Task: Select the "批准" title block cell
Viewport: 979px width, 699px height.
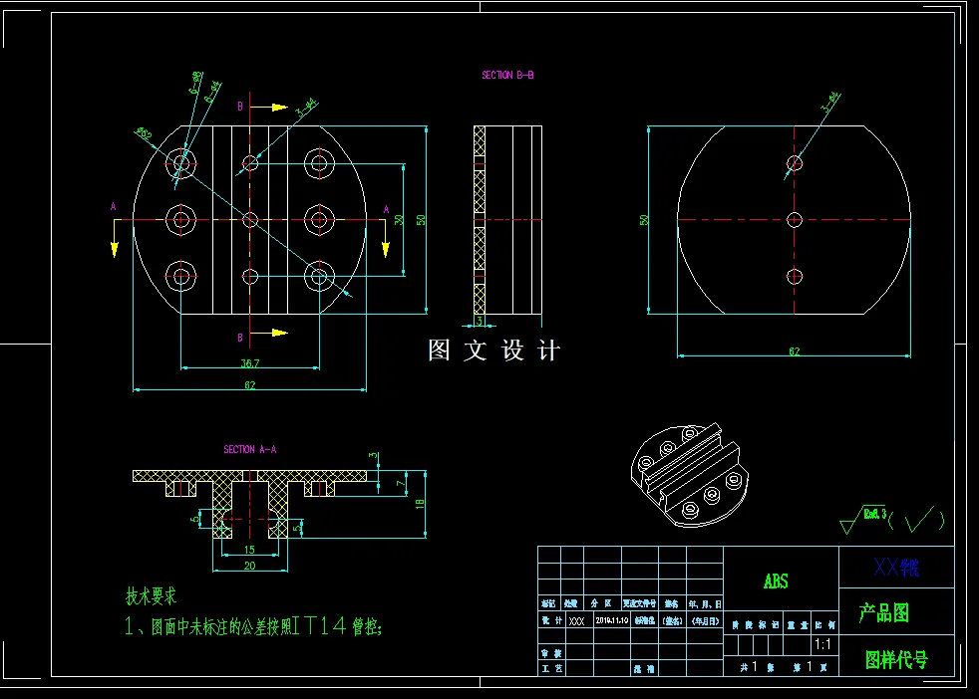Action: (644, 668)
